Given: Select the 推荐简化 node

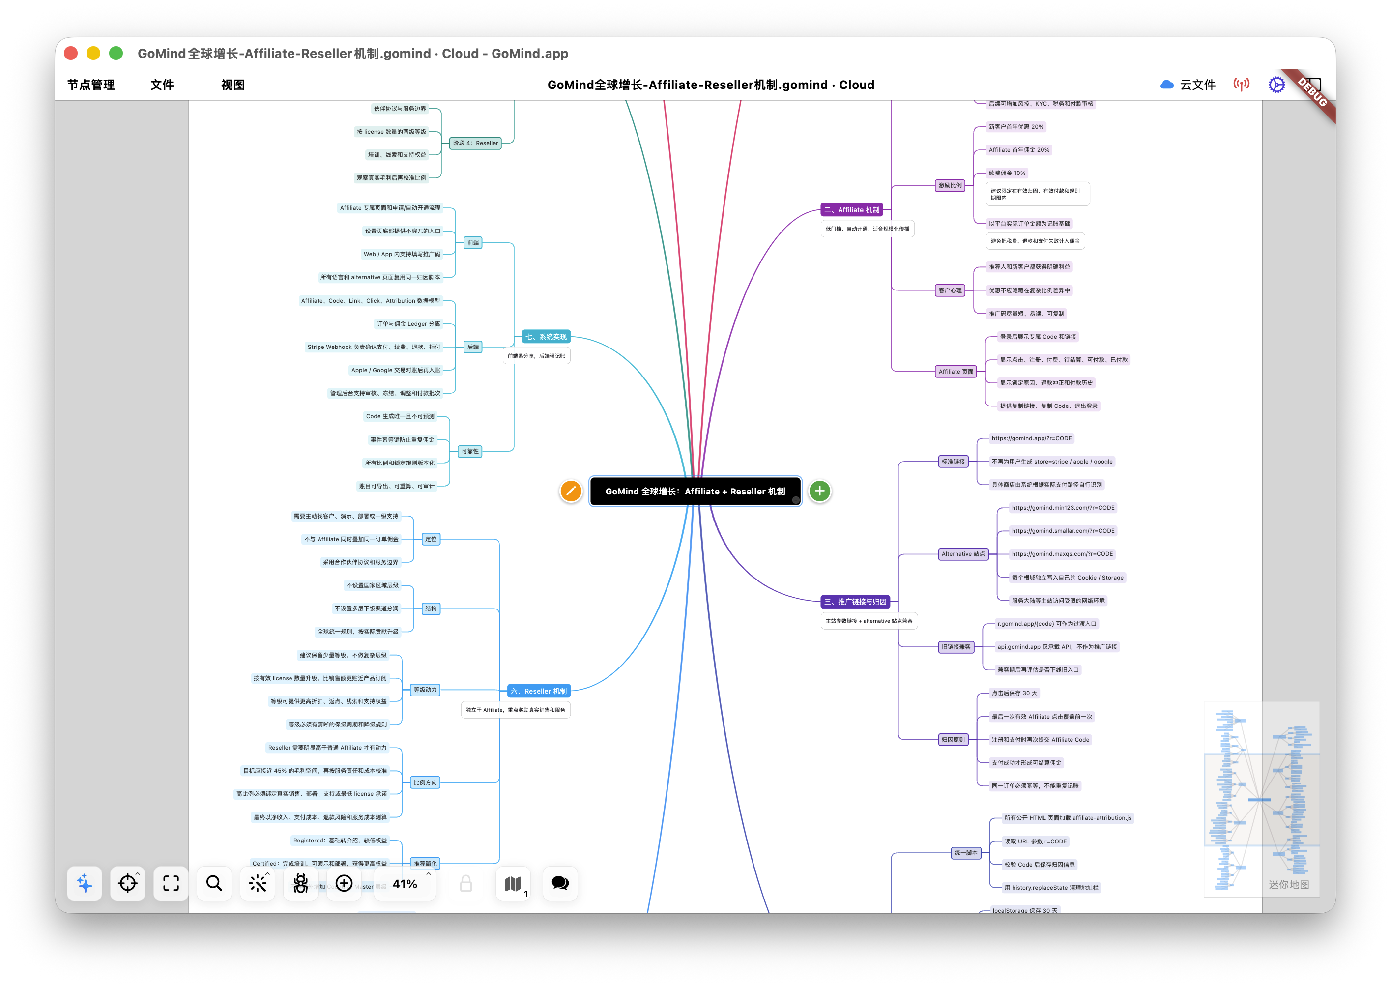Looking at the screenshot, I should 425,864.
